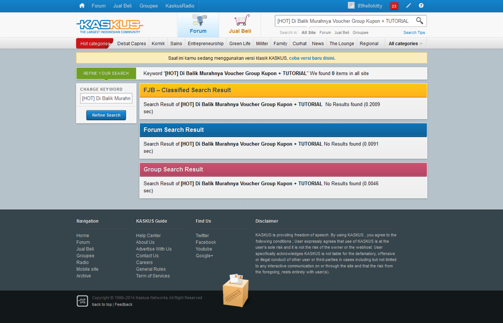Click the Refine Search button

(x=106, y=115)
